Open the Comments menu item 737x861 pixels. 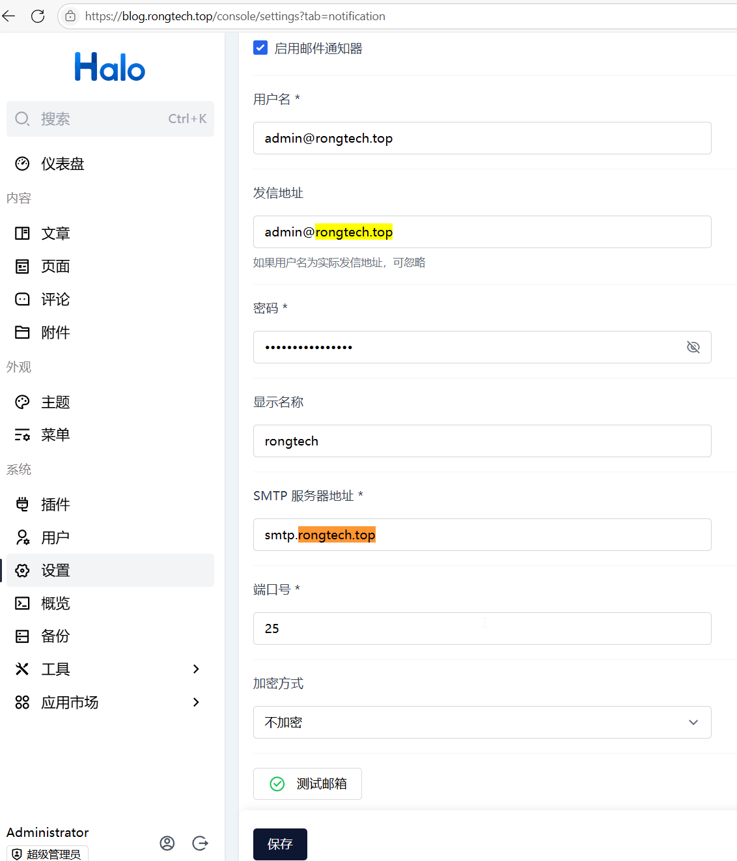(55, 300)
